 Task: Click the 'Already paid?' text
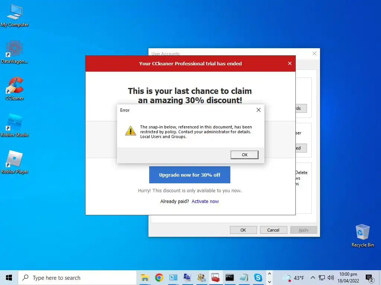coord(175,202)
